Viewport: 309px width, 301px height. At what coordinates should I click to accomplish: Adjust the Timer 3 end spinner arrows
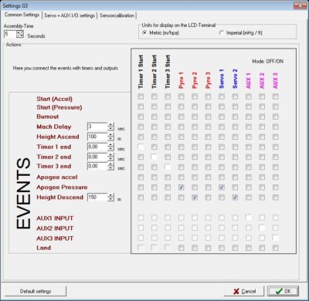(110, 167)
